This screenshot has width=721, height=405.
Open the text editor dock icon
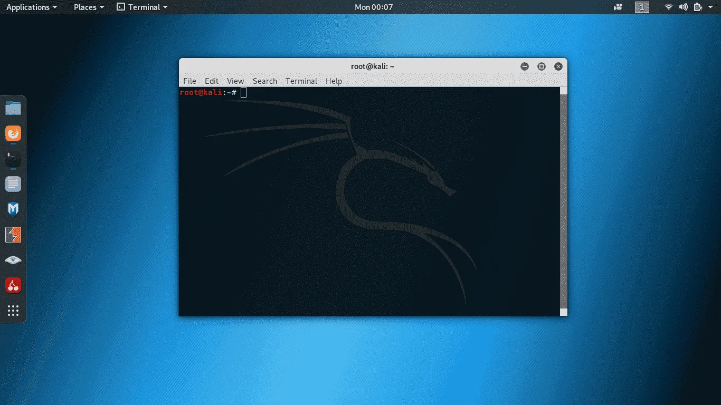13,184
